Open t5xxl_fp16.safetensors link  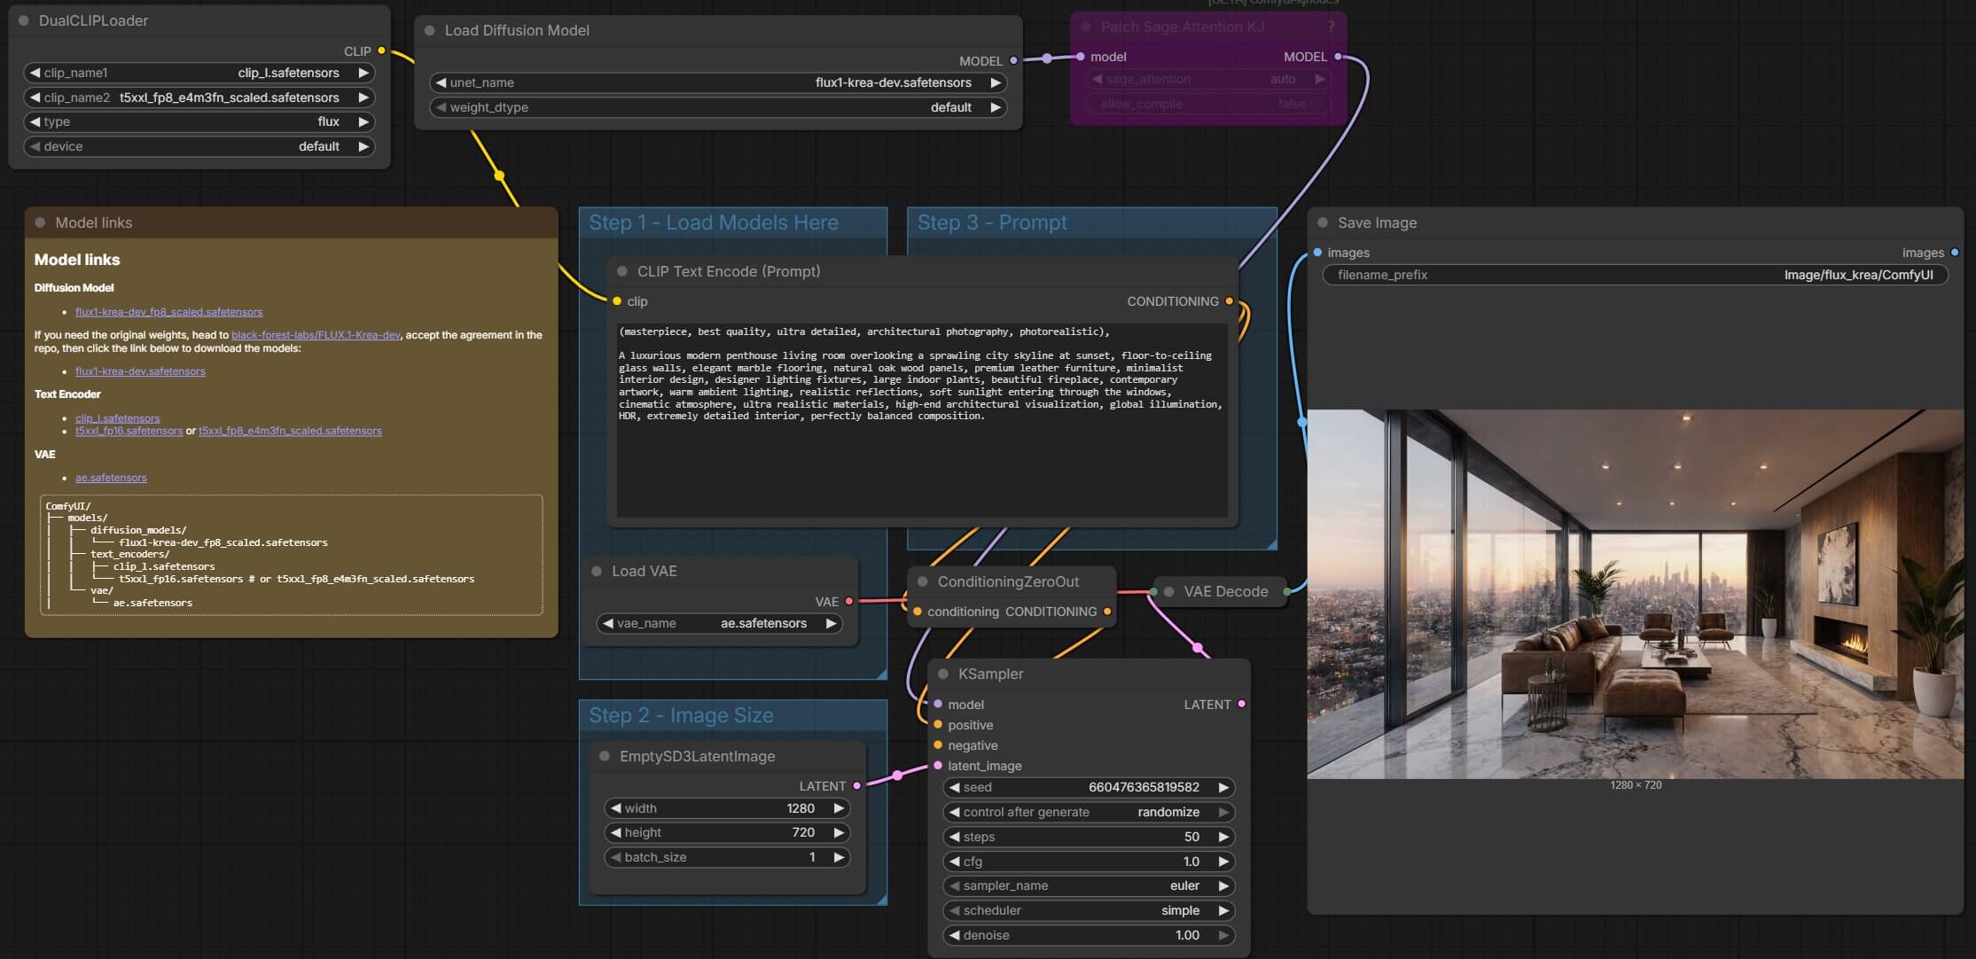click(x=129, y=431)
